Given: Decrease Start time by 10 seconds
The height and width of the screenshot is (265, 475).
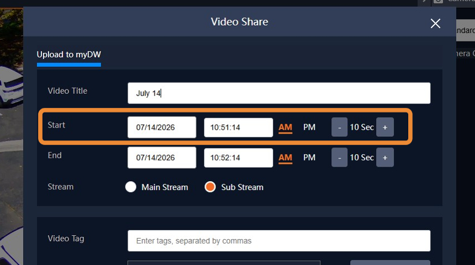Looking at the screenshot, I should pos(339,127).
